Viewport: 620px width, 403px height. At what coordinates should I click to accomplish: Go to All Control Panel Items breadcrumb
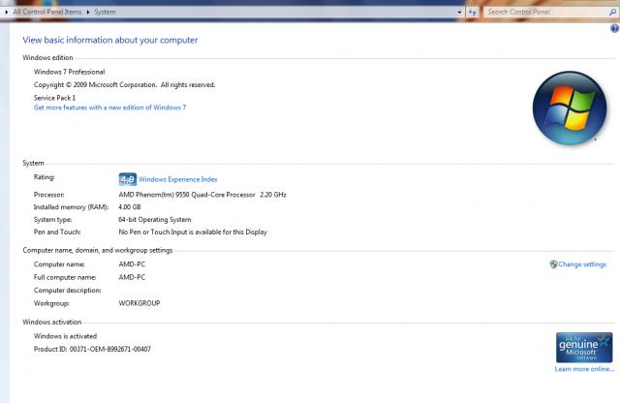[46, 12]
